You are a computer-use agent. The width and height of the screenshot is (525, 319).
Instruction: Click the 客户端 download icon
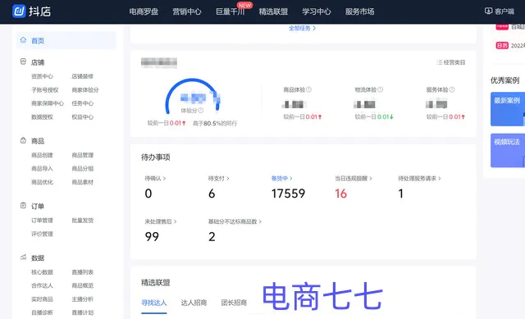pos(488,11)
